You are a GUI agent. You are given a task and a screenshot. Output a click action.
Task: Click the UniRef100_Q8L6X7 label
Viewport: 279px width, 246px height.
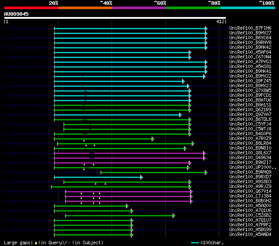coord(250,153)
